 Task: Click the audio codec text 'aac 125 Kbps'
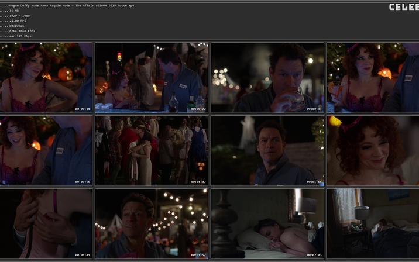pyautogui.click(x=20, y=36)
